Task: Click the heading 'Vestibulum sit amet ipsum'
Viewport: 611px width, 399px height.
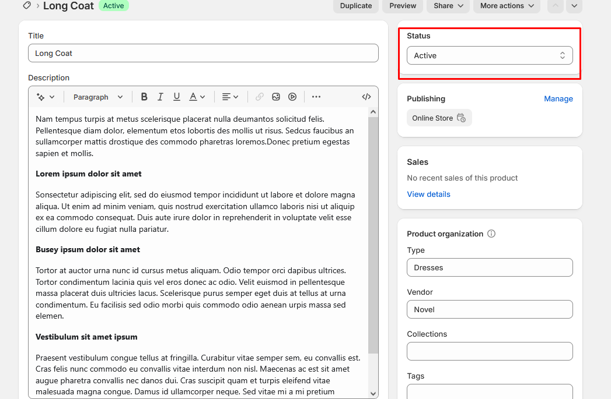Action: [86, 337]
